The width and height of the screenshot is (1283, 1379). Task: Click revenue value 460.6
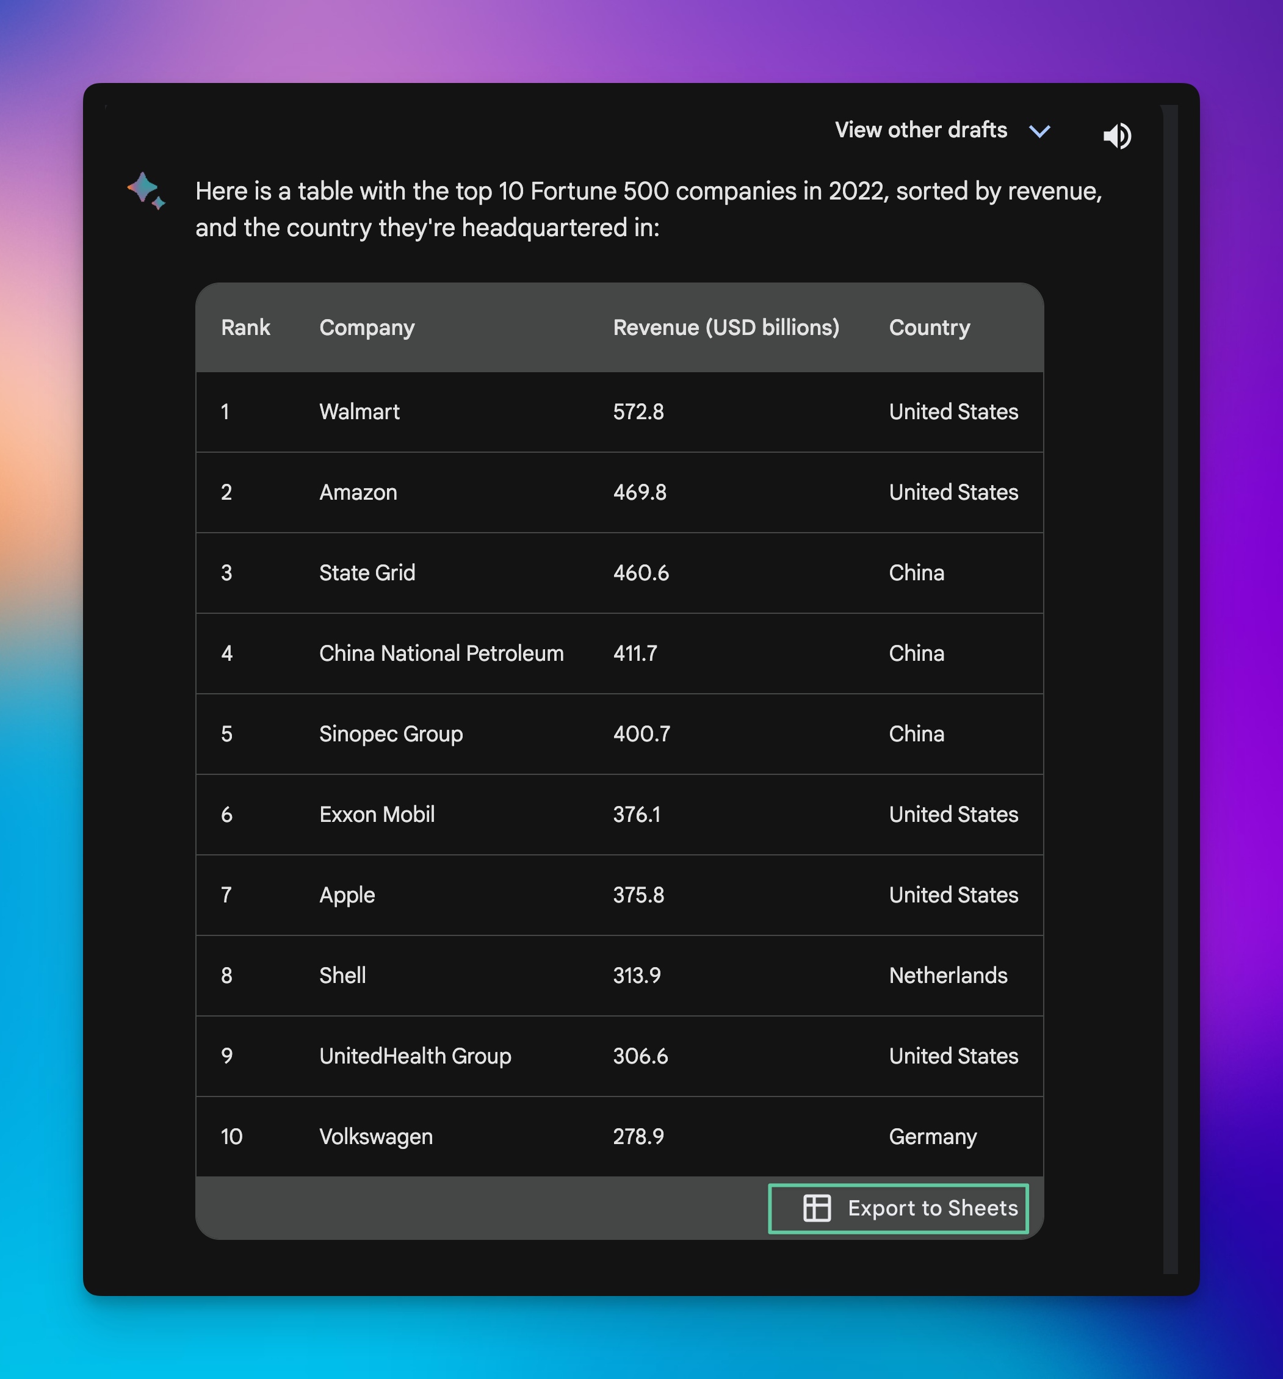click(x=641, y=573)
